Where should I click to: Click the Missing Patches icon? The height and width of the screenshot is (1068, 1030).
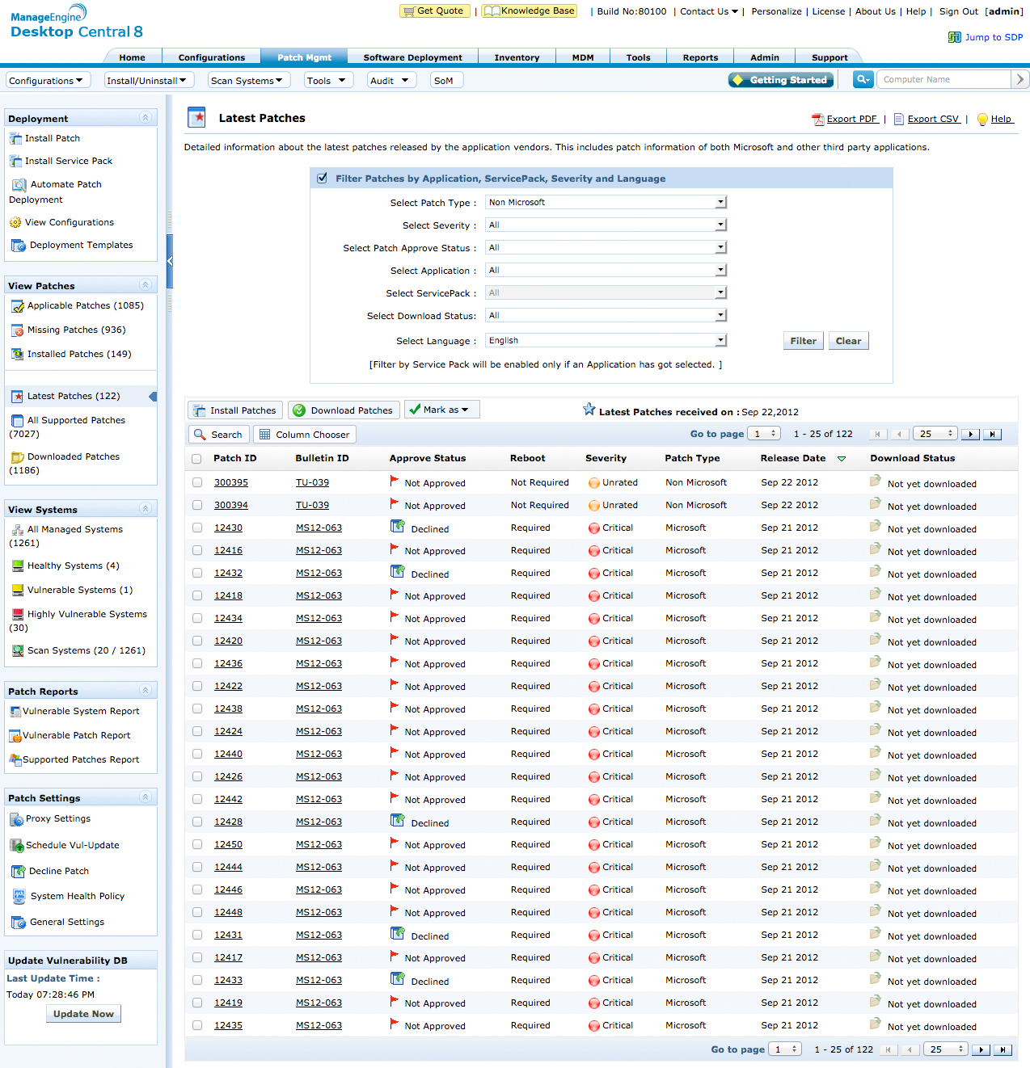click(x=18, y=330)
